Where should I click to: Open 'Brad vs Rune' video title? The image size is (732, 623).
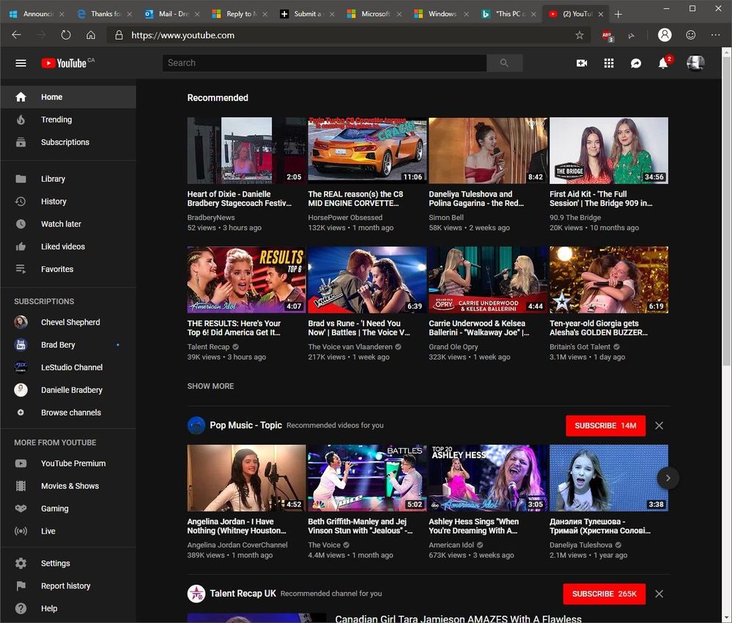(359, 328)
